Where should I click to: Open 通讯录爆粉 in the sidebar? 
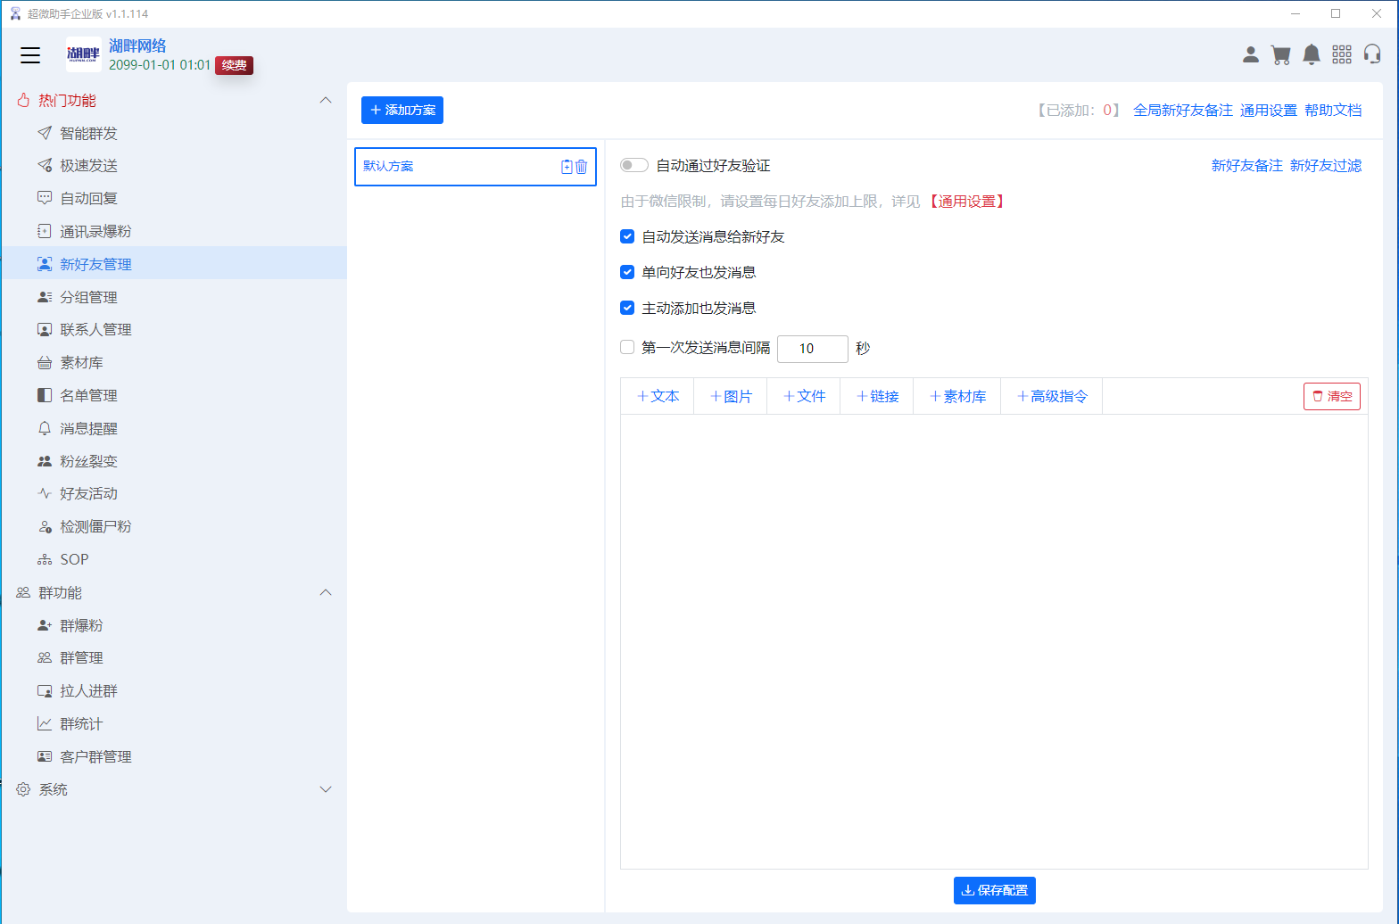95,232
